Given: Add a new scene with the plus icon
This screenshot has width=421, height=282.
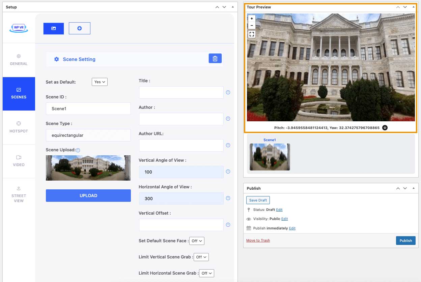Looking at the screenshot, I should (79, 28).
